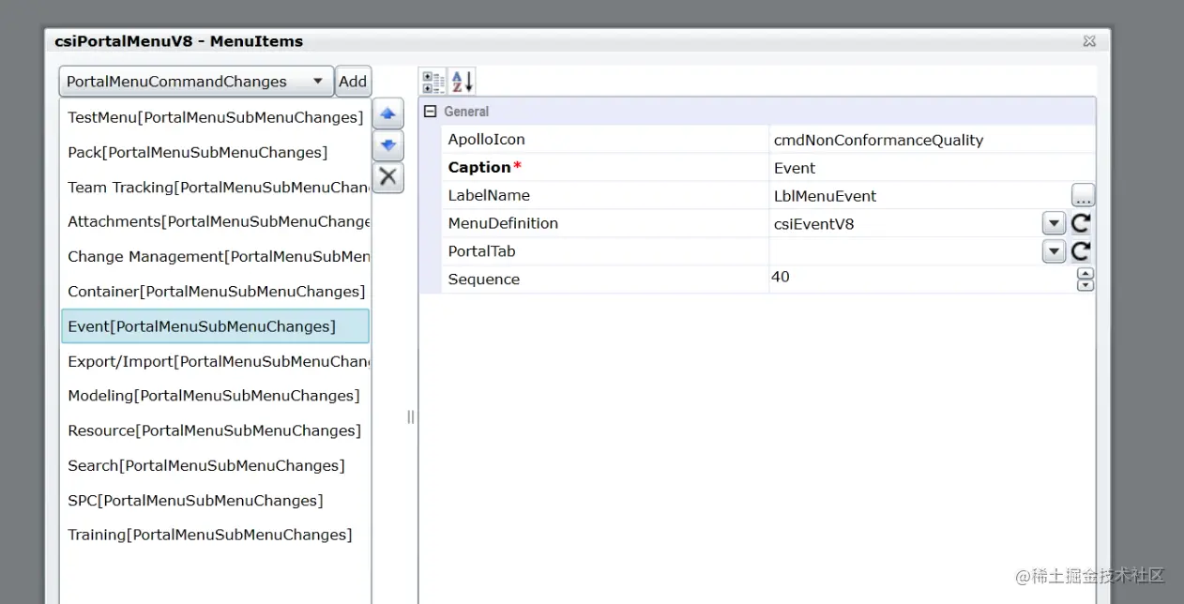Click the Add button

click(353, 82)
